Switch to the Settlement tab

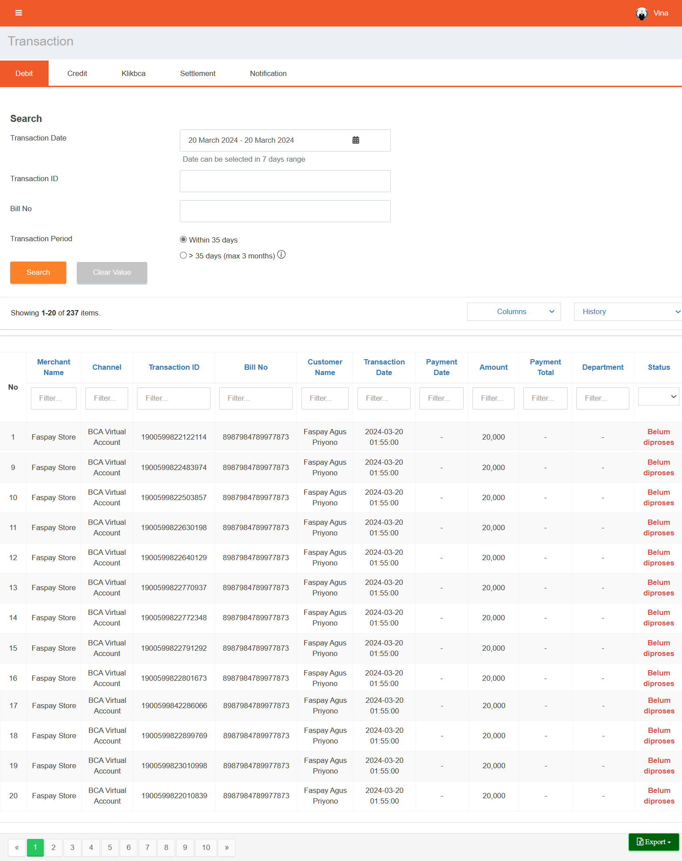click(198, 73)
